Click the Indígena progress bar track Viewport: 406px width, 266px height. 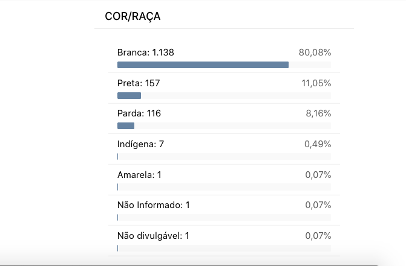tap(224, 156)
